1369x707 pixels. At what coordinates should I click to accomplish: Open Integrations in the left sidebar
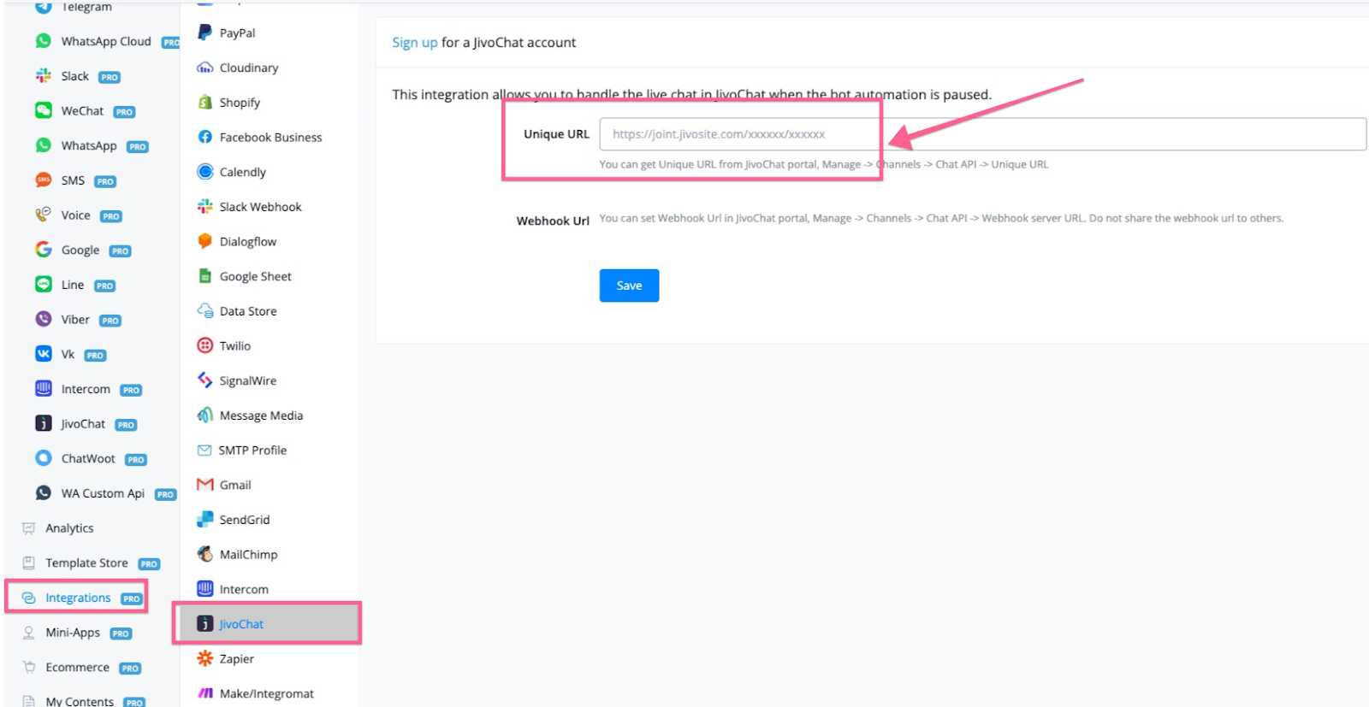(x=77, y=598)
